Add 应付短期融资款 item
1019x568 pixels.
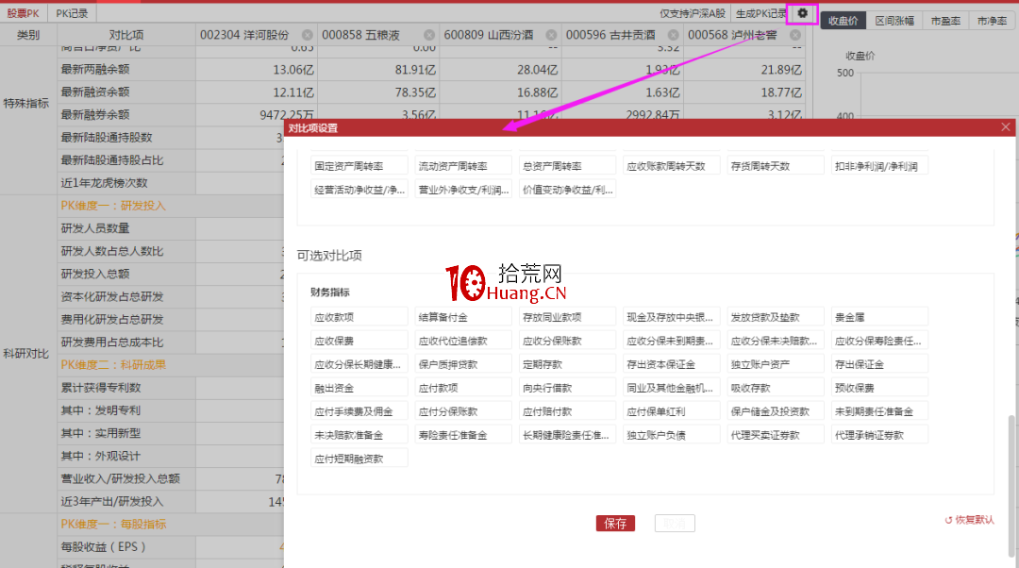(359, 459)
